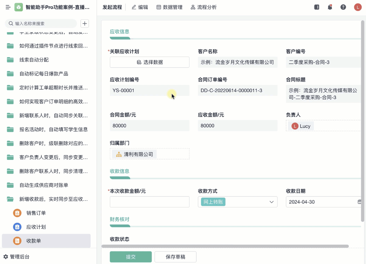Switch to the 数据管理 tab
The height and width of the screenshot is (264, 366).
click(169, 7)
